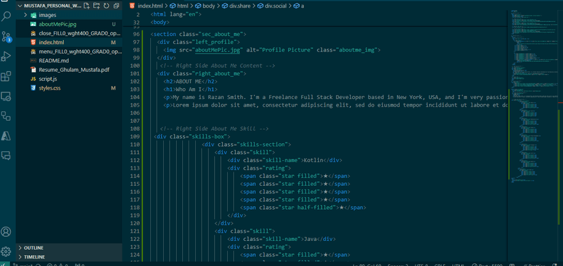Collapse all folders in explorer
Viewport: 563px width, 266px height.
(x=116, y=5)
